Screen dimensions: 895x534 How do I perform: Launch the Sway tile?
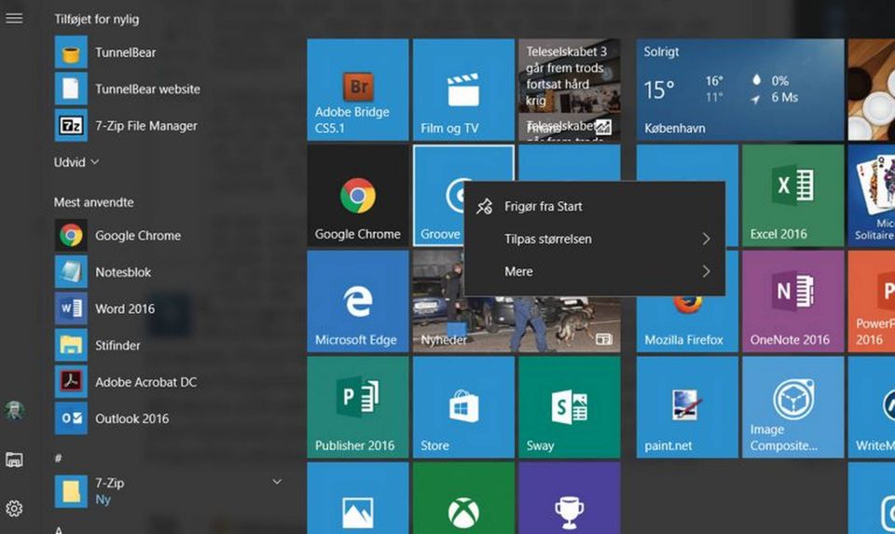coord(569,407)
